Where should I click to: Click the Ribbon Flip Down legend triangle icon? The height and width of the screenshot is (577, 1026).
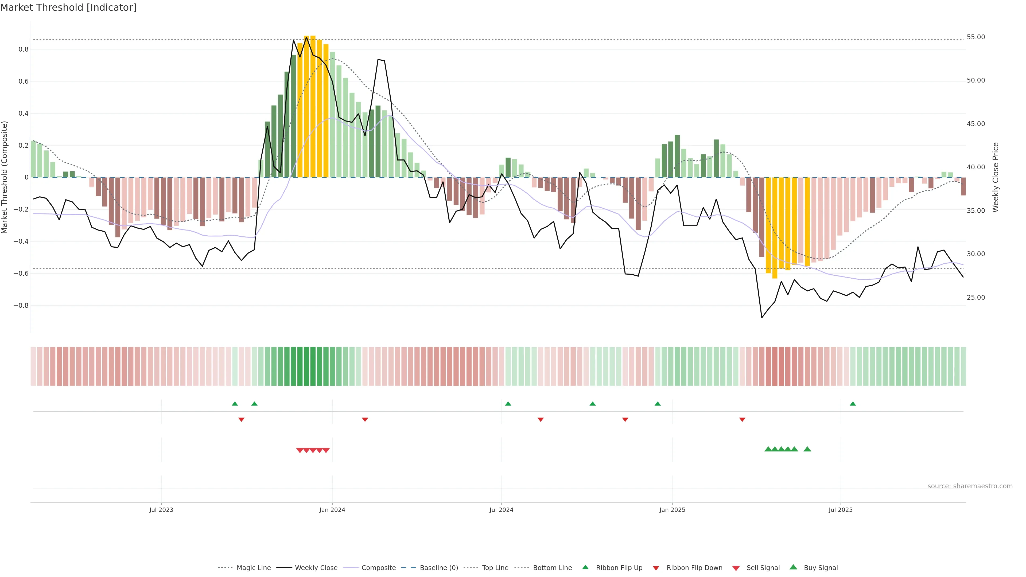[x=656, y=568]
